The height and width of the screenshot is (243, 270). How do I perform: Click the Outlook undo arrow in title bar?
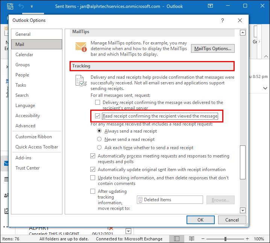(21, 6)
